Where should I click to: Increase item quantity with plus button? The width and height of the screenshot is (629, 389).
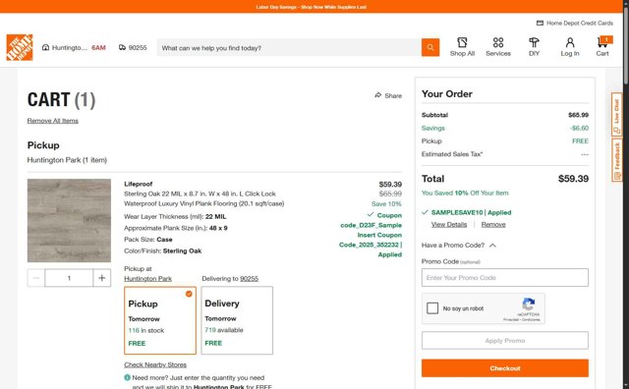click(x=102, y=278)
